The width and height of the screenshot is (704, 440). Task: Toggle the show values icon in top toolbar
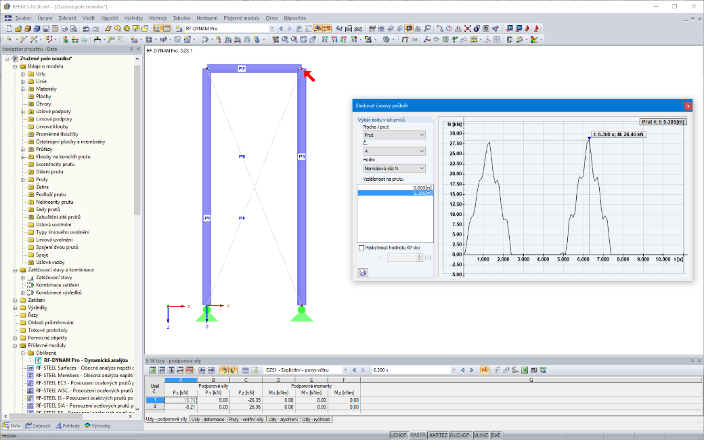pos(327,28)
